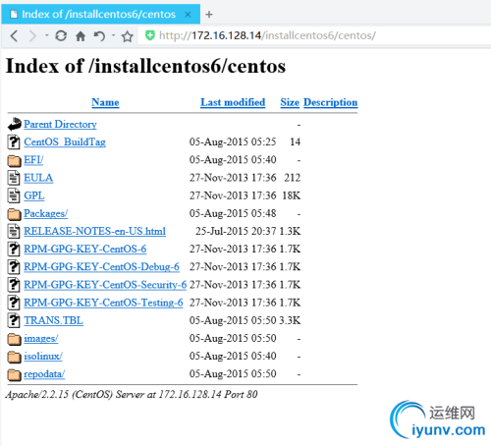Image resolution: width=491 pixels, height=446 pixels.
Task: Click the unknown-file icon beside RPM-GPG-KEY-CentOS-6
Action: click(x=14, y=250)
